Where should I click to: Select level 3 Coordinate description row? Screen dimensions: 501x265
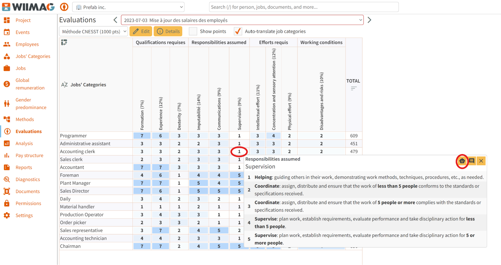[x=365, y=206]
